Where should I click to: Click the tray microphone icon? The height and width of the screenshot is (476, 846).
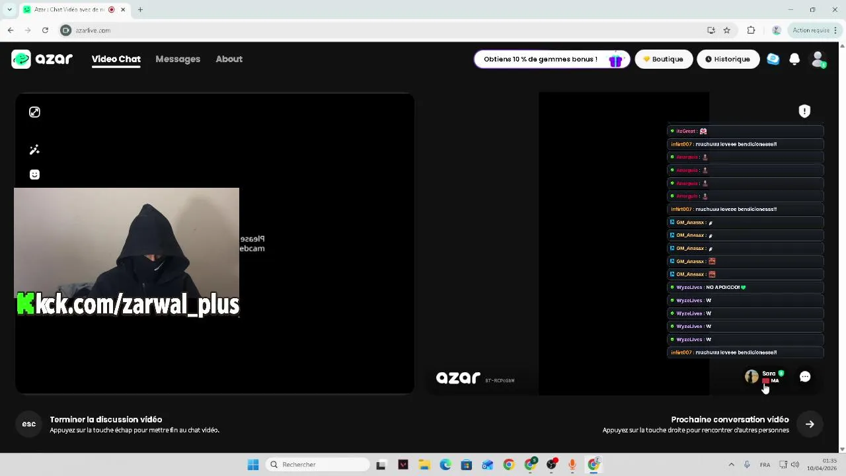(747, 465)
